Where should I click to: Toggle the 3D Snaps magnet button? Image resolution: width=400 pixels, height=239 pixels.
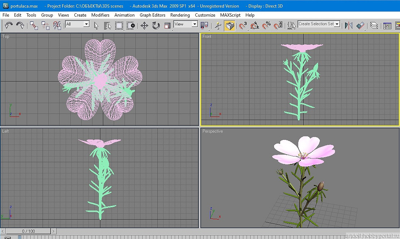[243, 26]
